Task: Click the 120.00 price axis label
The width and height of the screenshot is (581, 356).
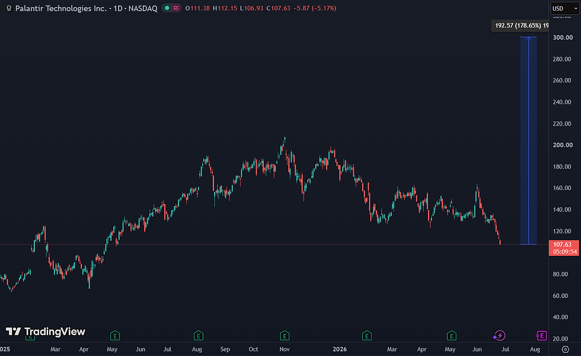Action: [562, 231]
